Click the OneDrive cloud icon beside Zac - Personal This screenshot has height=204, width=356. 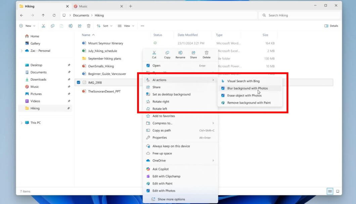[27, 50]
